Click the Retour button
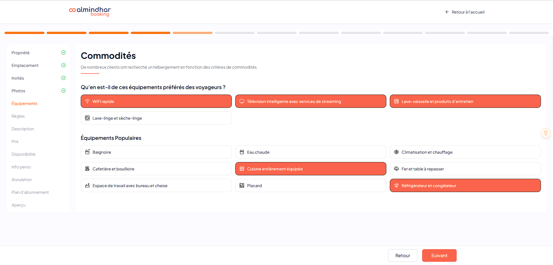The height and width of the screenshot is (265, 553). point(402,255)
